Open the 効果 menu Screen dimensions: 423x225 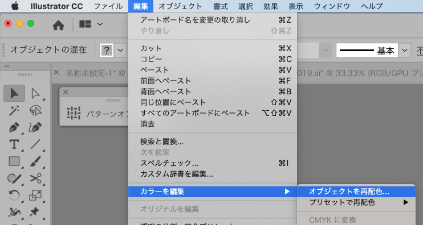(271, 6)
